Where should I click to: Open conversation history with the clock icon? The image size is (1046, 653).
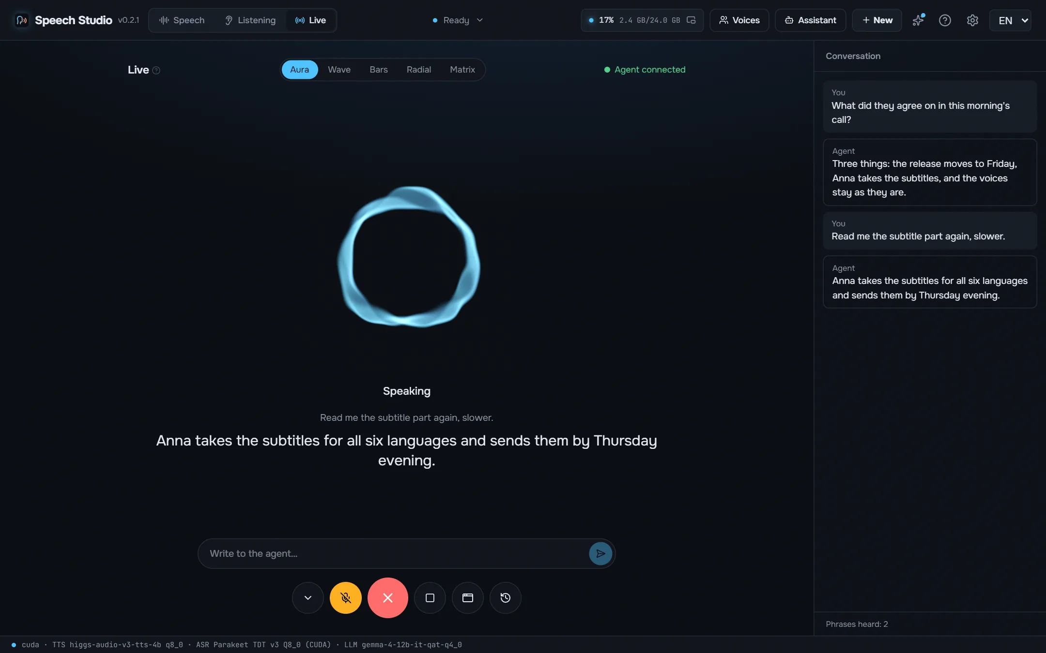(505, 598)
